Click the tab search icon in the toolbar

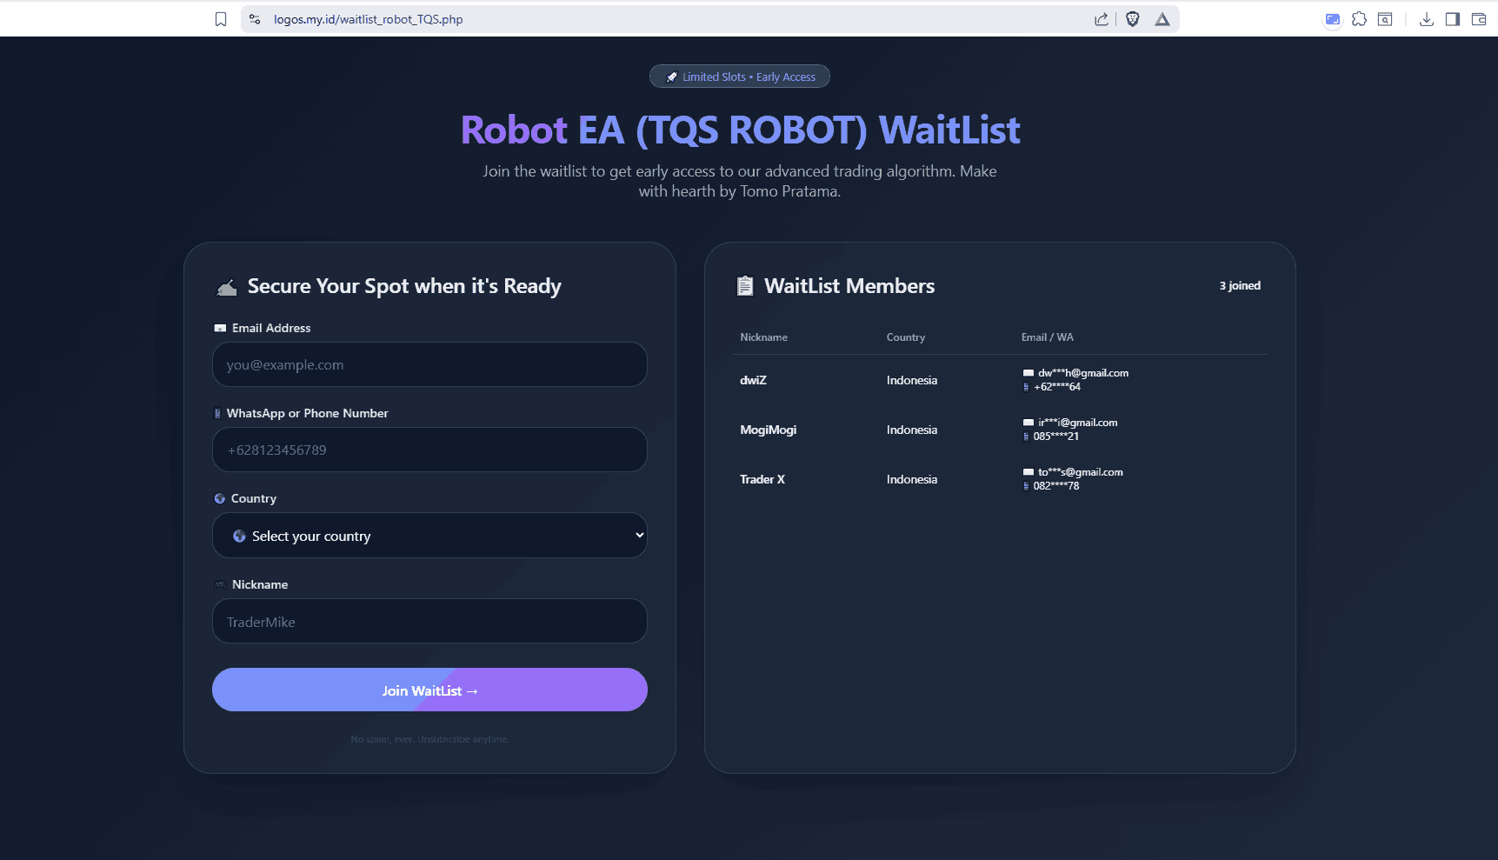(1385, 19)
